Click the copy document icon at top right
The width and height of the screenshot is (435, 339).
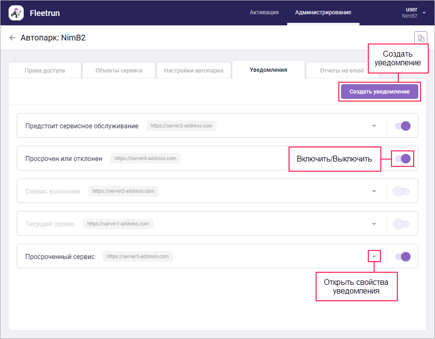click(x=420, y=38)
